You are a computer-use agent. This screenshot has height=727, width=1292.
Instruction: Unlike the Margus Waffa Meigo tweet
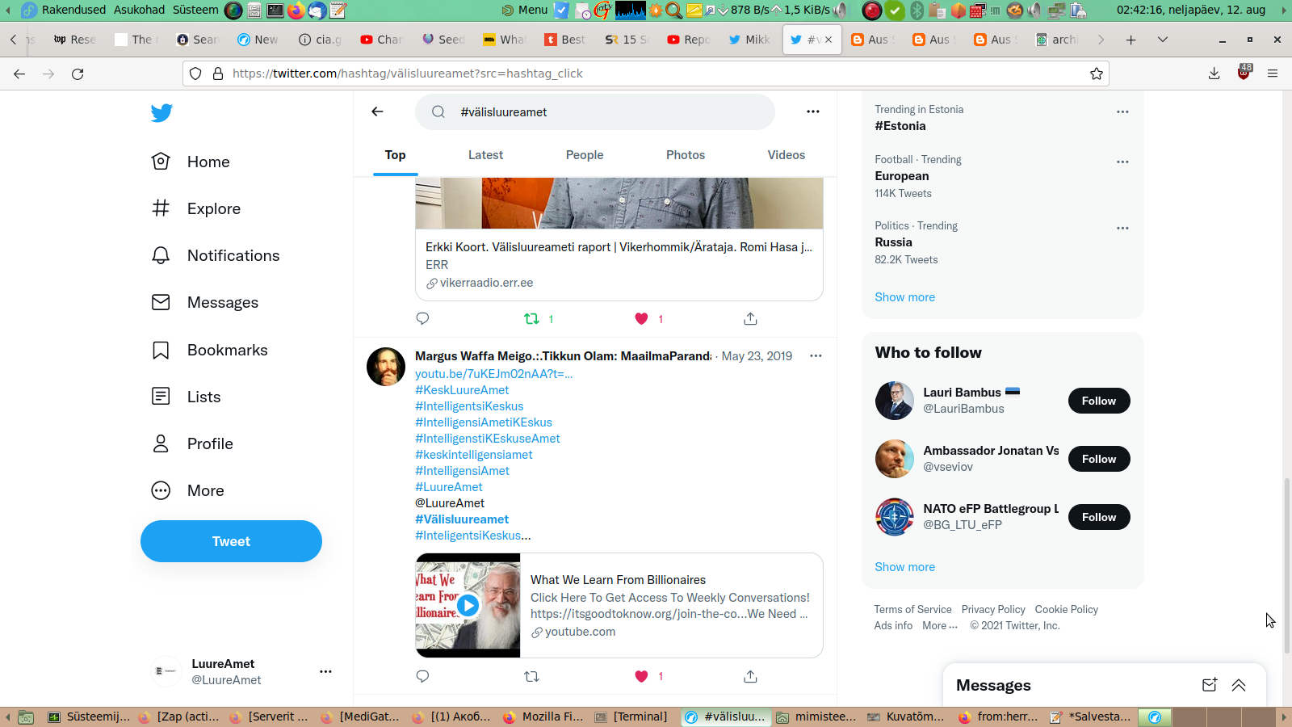click(x=641, y=676)
